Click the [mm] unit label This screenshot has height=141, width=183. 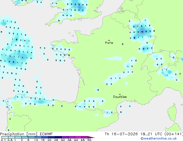[32, 134]
